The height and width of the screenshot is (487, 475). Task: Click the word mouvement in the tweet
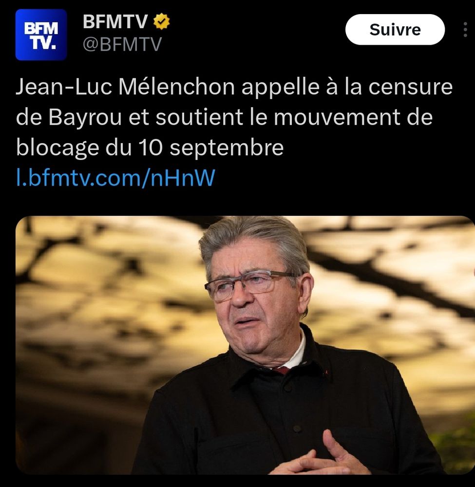(x=337, y=117)
